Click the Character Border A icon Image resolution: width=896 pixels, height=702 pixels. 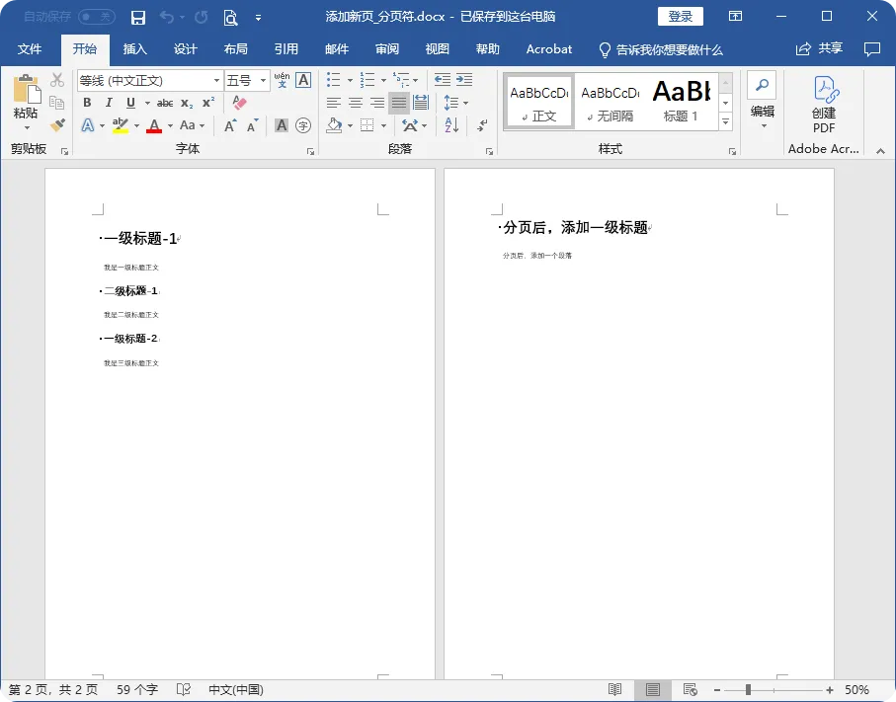point(303,80)
